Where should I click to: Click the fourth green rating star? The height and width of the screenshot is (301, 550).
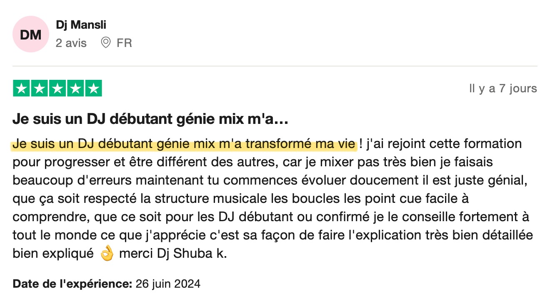(x=75, y=89)
